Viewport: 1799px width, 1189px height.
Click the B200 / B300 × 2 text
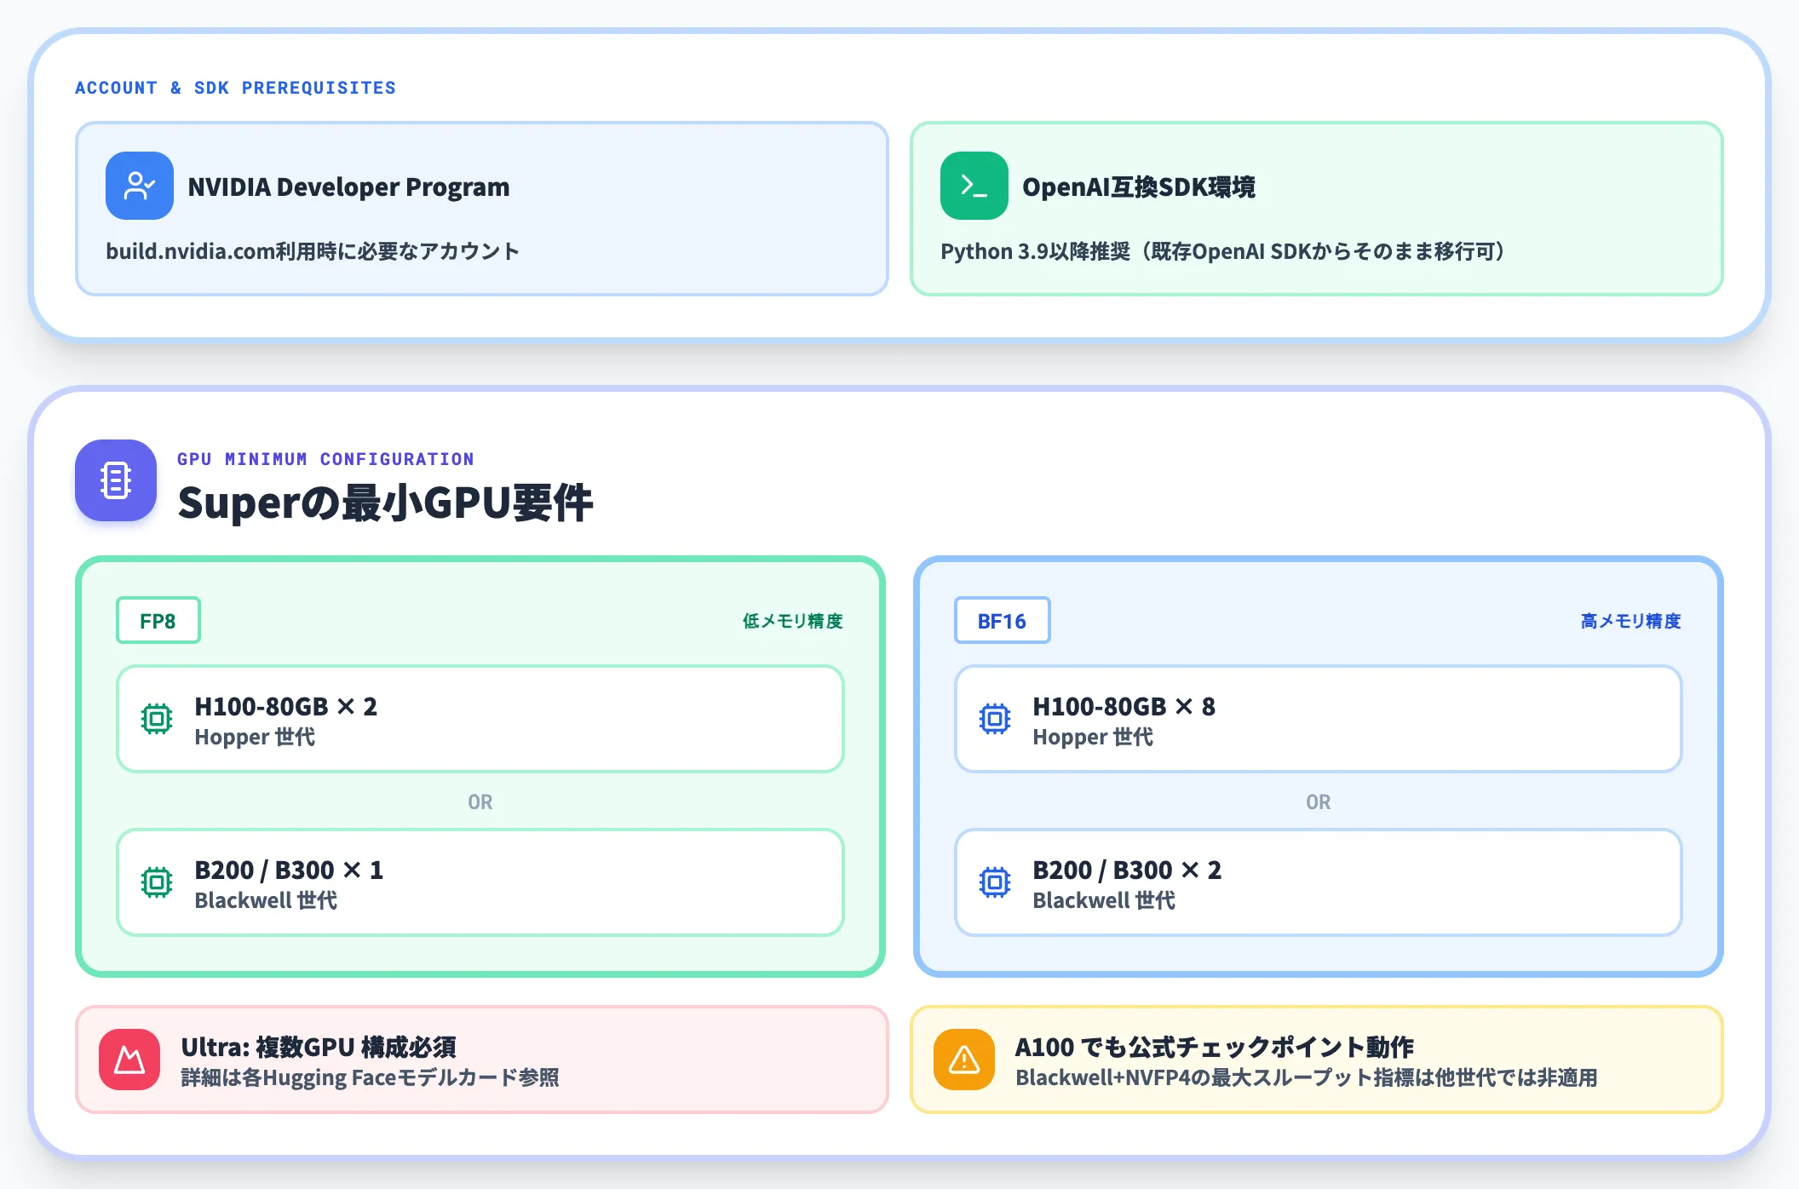click(x=1127, y=870)
